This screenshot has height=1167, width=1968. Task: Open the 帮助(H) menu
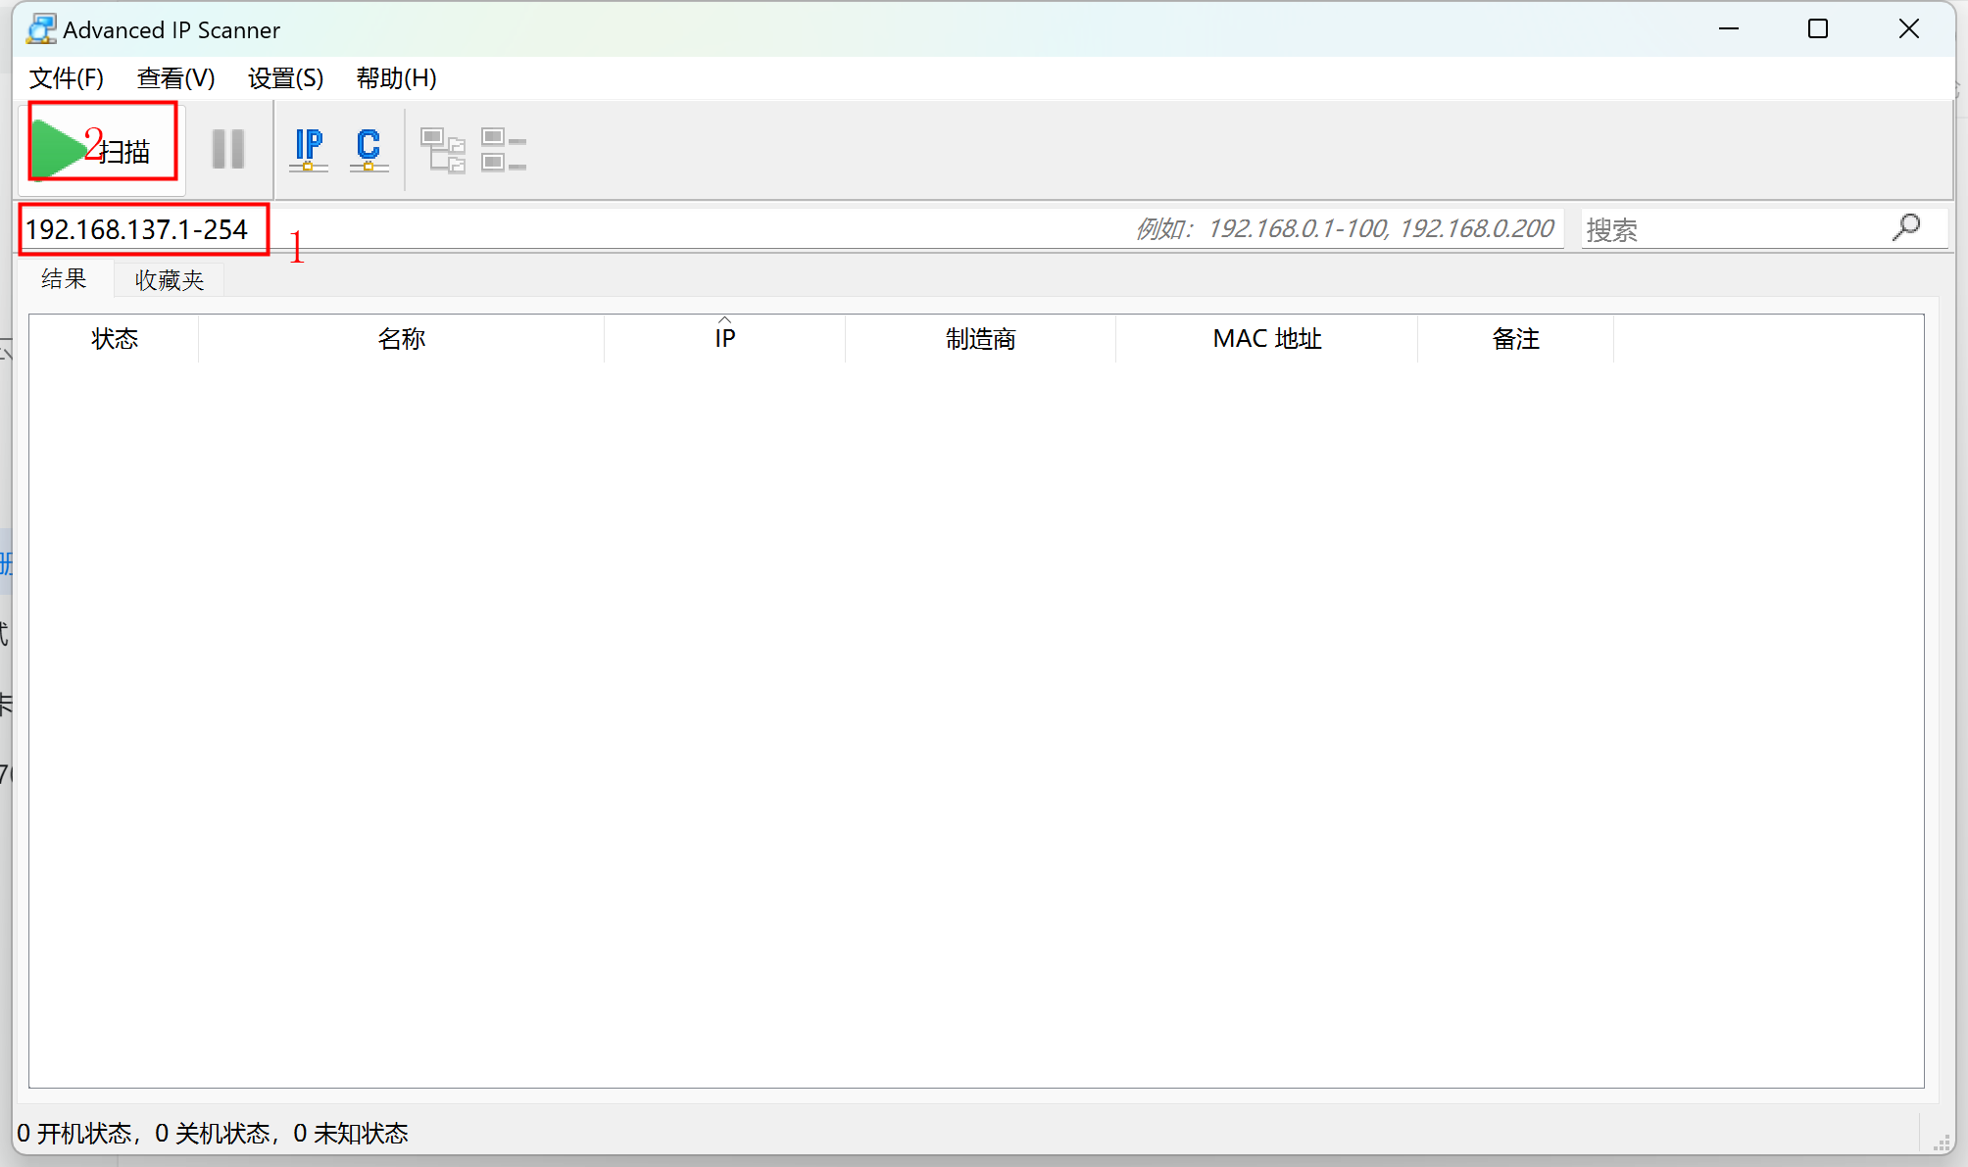pos(397,78)
